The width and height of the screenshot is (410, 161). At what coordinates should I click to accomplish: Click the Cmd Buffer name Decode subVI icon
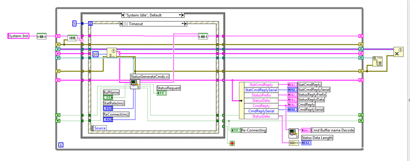coord(293,133)
